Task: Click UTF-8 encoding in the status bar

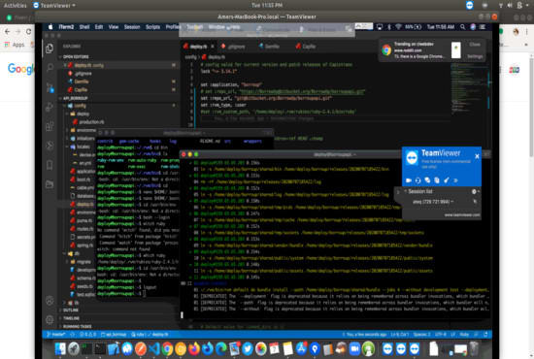Action: [441, 335]
